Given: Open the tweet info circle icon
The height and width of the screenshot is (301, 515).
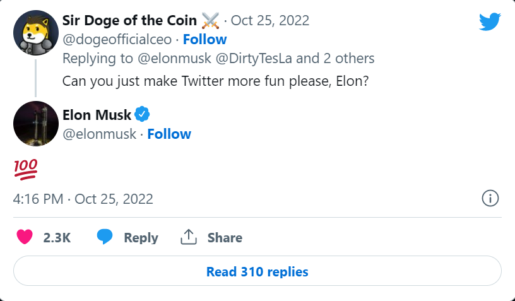Looking at the screenshot, I should 490,198.
